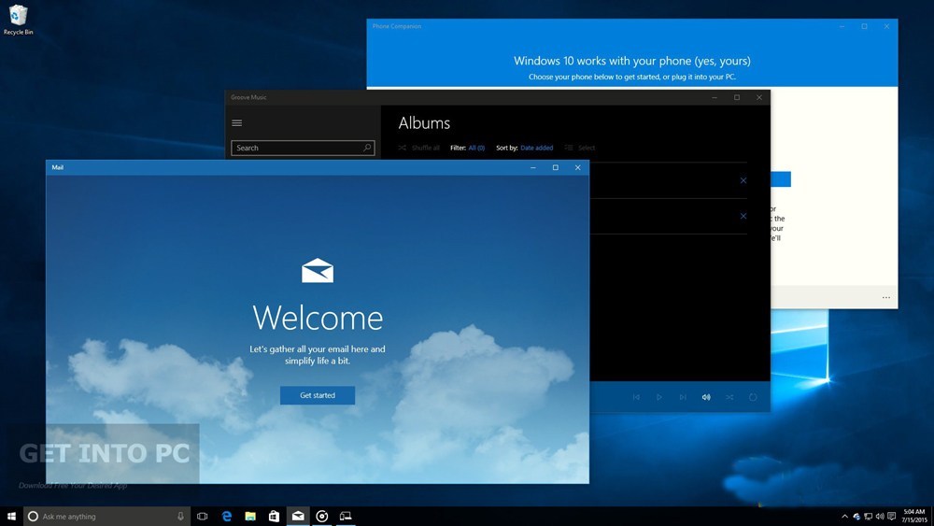The image size is (934, 526).
Task: Toggle repeat in the player bar
Action: (753, 397)
